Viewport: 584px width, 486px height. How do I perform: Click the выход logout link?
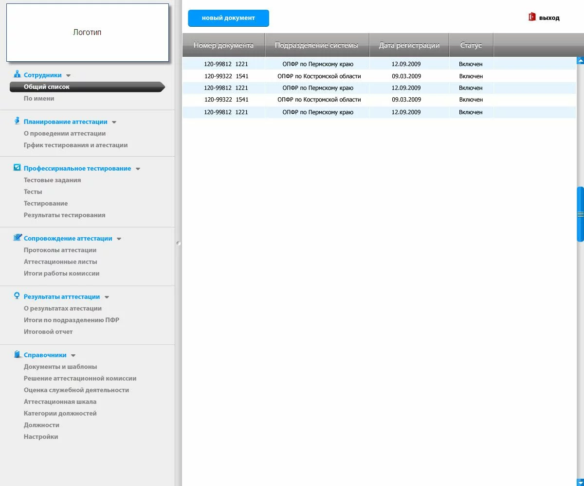pyautogui.click(x=549, y=18)
